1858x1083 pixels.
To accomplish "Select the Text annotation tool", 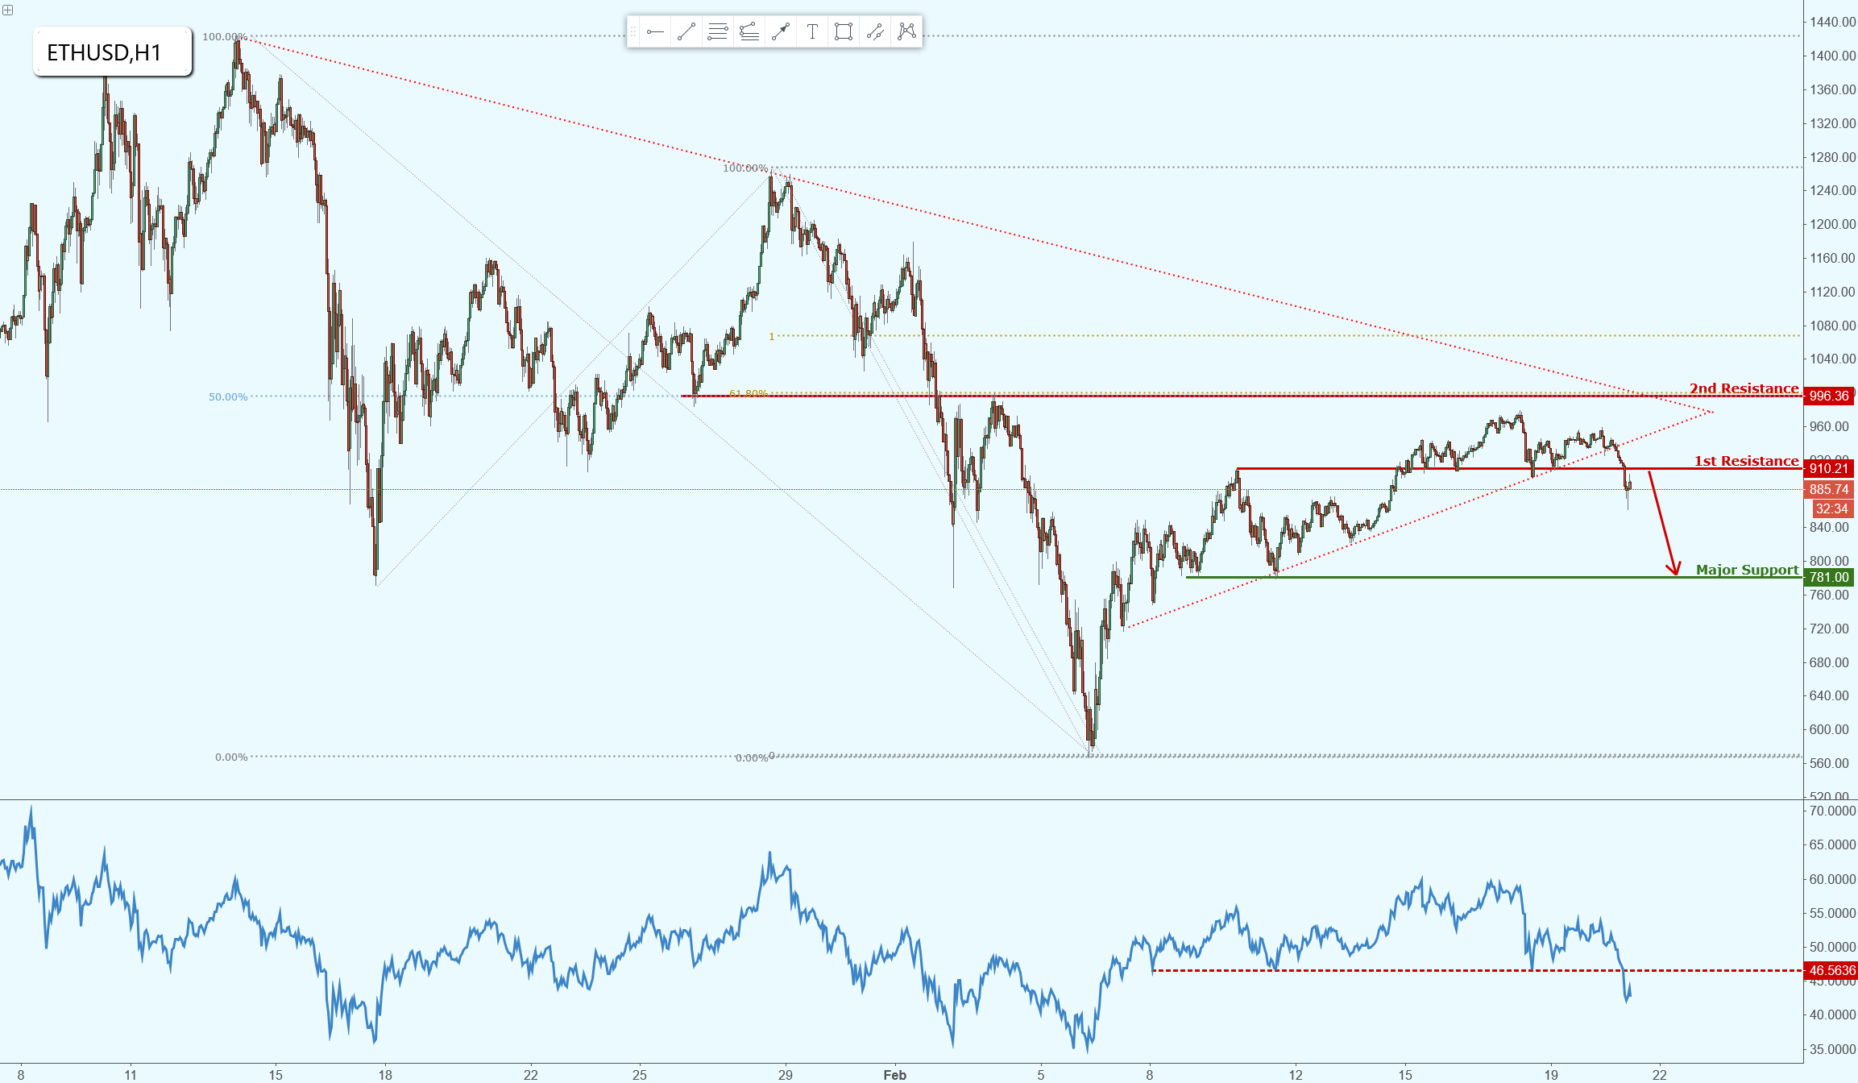I will [812, 32].
